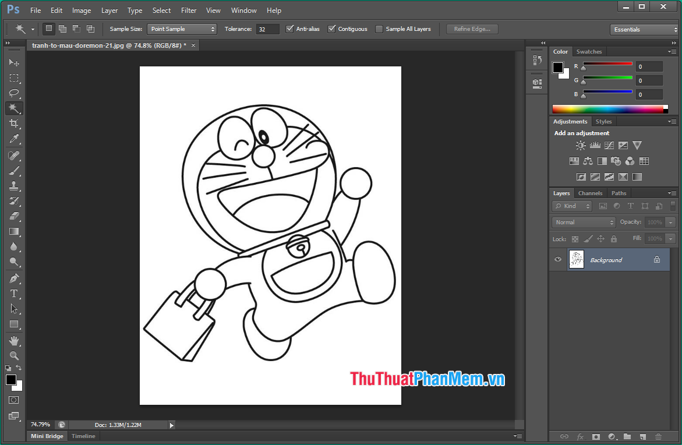
Task: Select the Crop tool
Action: 14,123
